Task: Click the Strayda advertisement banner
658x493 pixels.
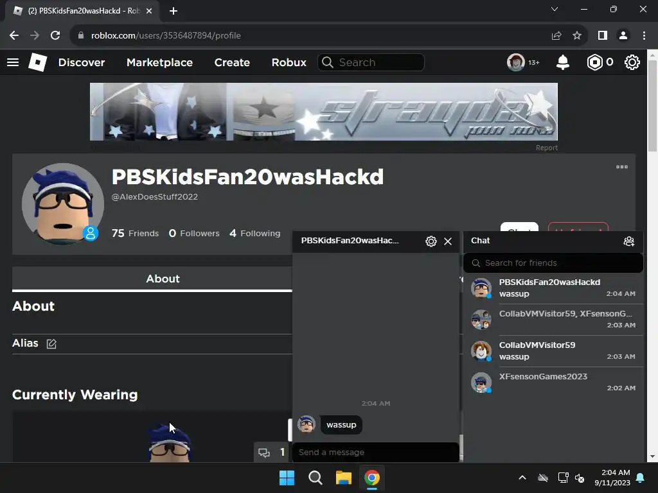Action: pyautogui.click(x=324, y=112)
